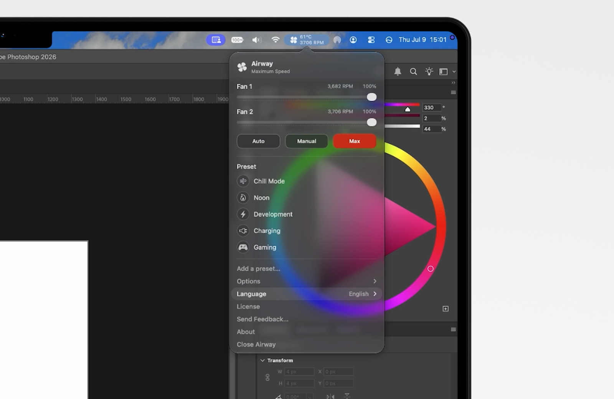This screenshot has width=614, height=399.
Task: Click the AirDrop icon in the menu bar
Action: click(337, 40)
